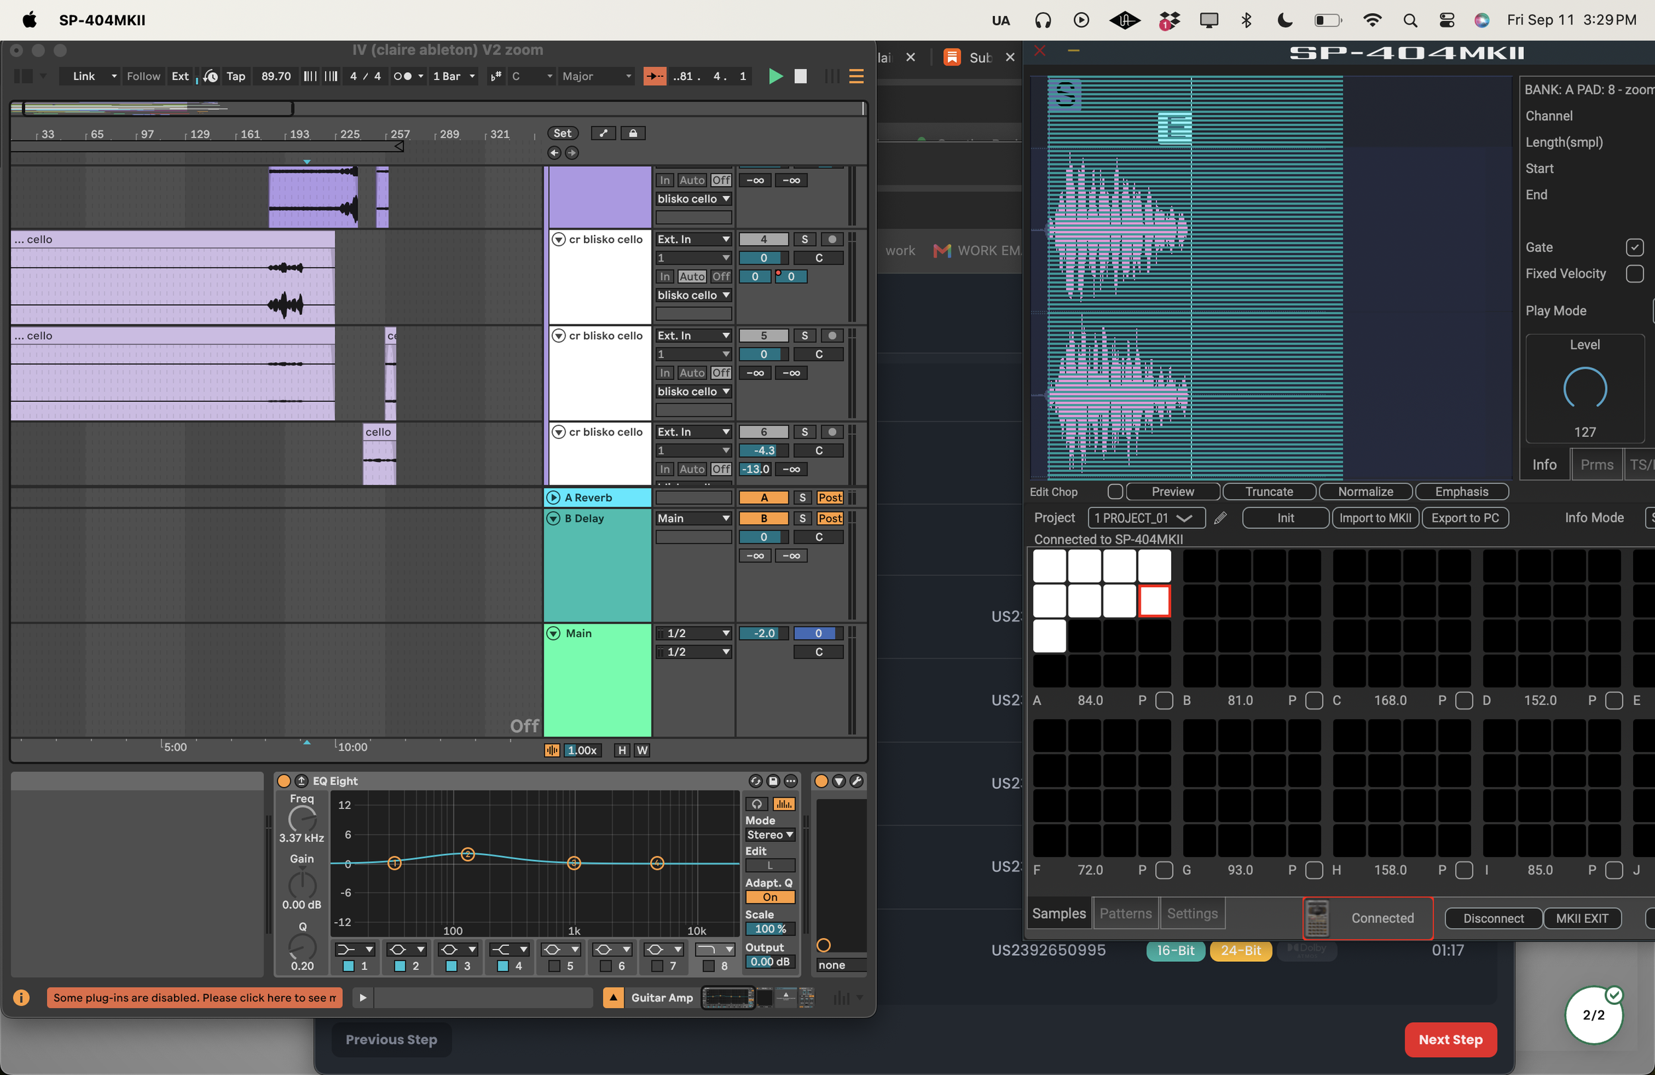Open the 1 PROJECT_01 project dropdown
This screenshot has width=1655, height=1075.
1146,518
